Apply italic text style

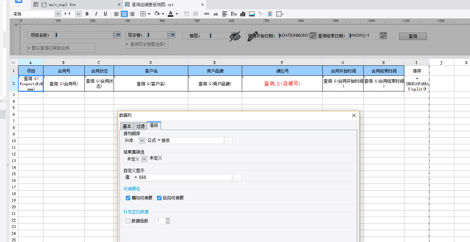tap(96, 14)
